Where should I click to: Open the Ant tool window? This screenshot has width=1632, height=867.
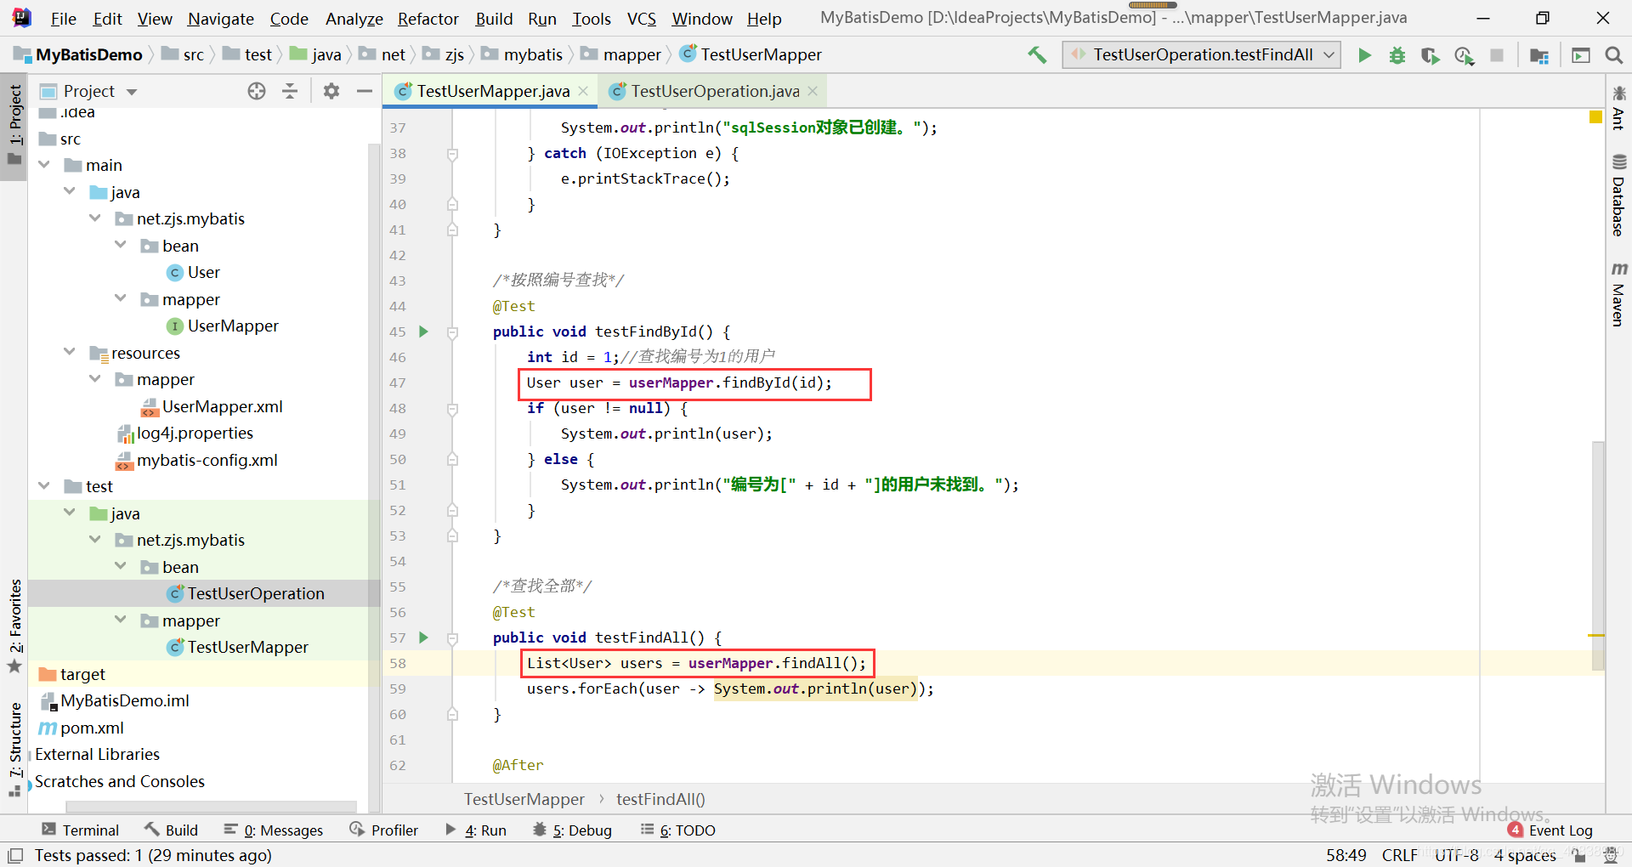tap(1618, 108)
